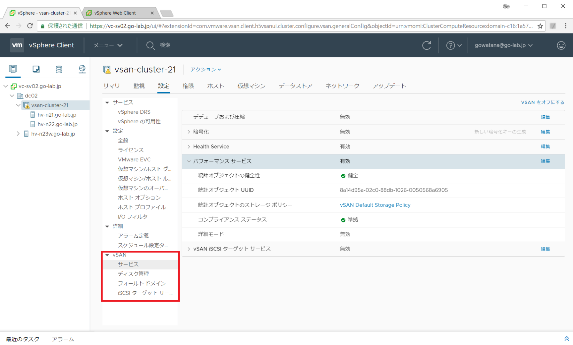The image size is (573, 345).
Task: Collapse the パフォーマンス サービス row
Action: [189, 161]
